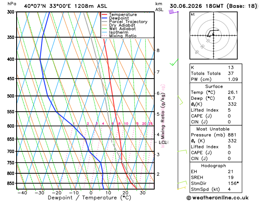Click the yellow surface wind barb
Screen dimensions: 261x201
click(182, 188)
